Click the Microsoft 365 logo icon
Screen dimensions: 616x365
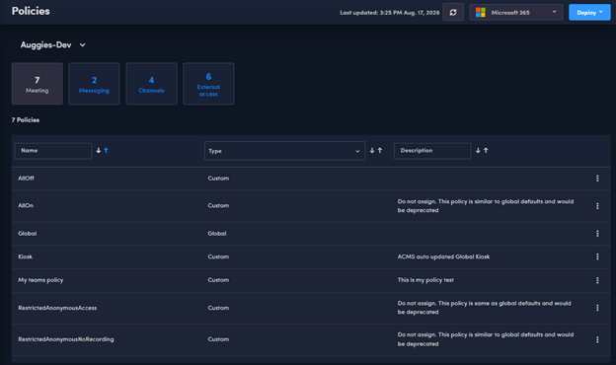click(480, 13)
